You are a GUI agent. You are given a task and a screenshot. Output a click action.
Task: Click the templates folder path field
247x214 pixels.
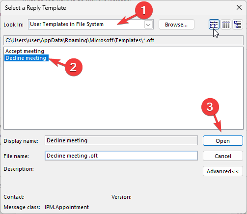(123, 40)
